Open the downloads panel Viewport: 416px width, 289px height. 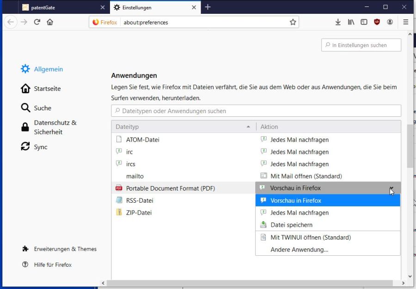(x=338, y=22)
